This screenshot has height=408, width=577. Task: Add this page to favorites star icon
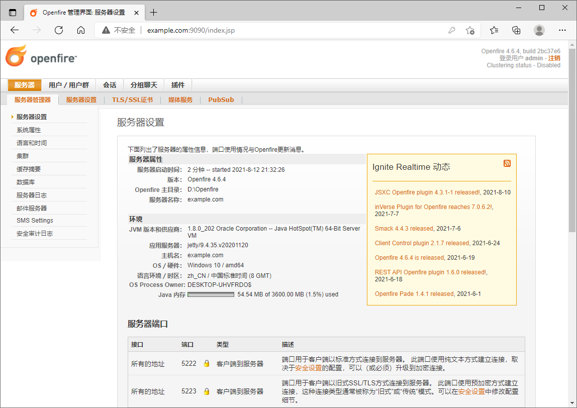(470, 30)
